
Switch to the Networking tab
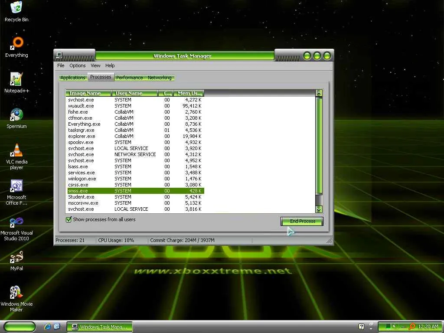tap(160, 78)
